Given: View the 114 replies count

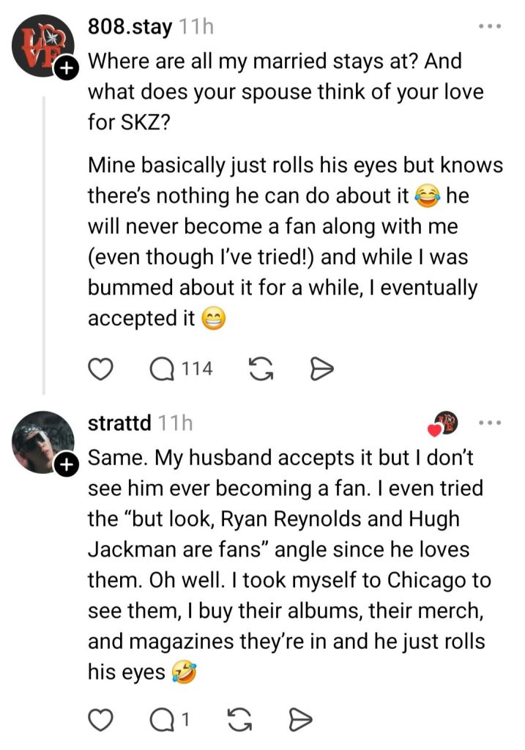Looking at the screenshot, I should pos(196,369).
